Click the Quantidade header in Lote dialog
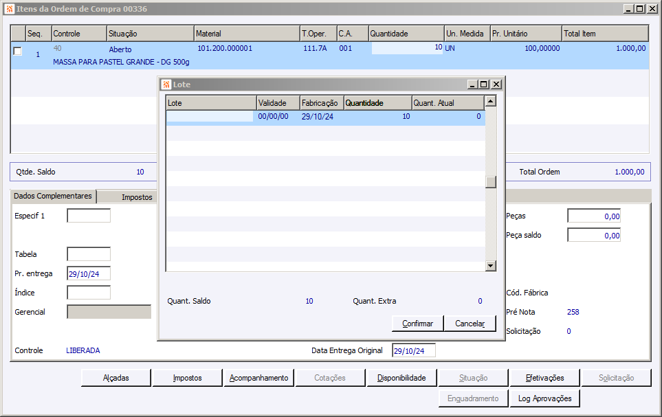 (378, 103)
